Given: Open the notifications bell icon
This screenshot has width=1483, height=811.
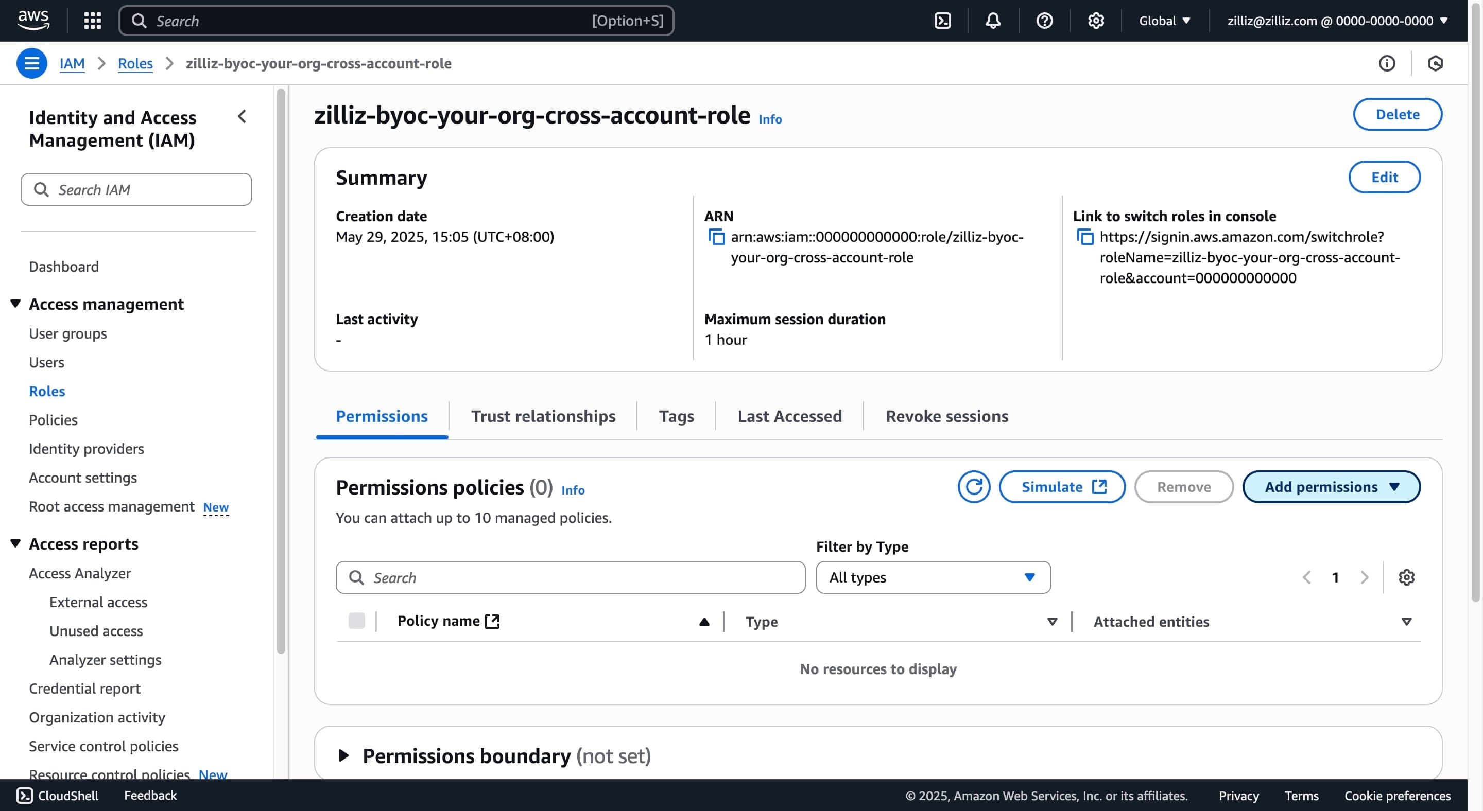Looking at the screenshot, I should [x=993, y=21].
